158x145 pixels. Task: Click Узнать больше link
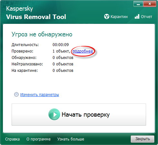pos(71,139)
